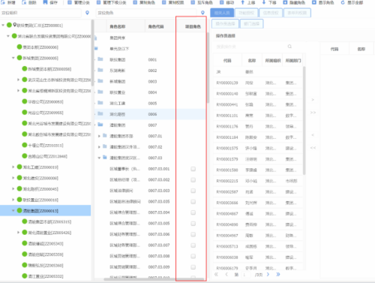
Task: Jump to last page of operators
Action: [x=278, y=274]
